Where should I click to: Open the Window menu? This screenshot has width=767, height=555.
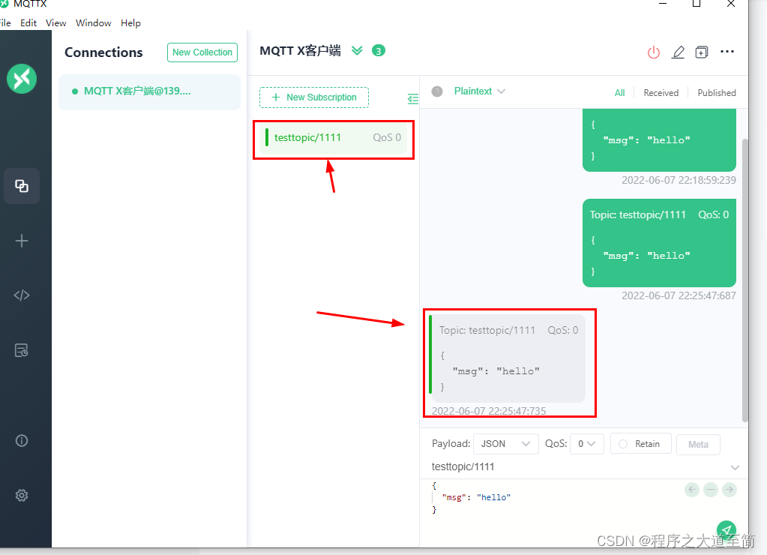click(x=94, y=23)
